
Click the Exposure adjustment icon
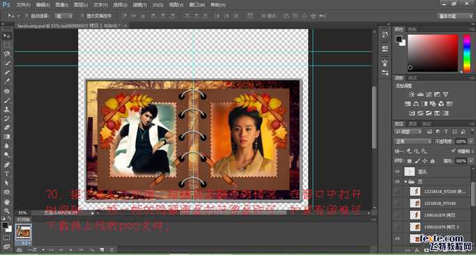point(437,95)
